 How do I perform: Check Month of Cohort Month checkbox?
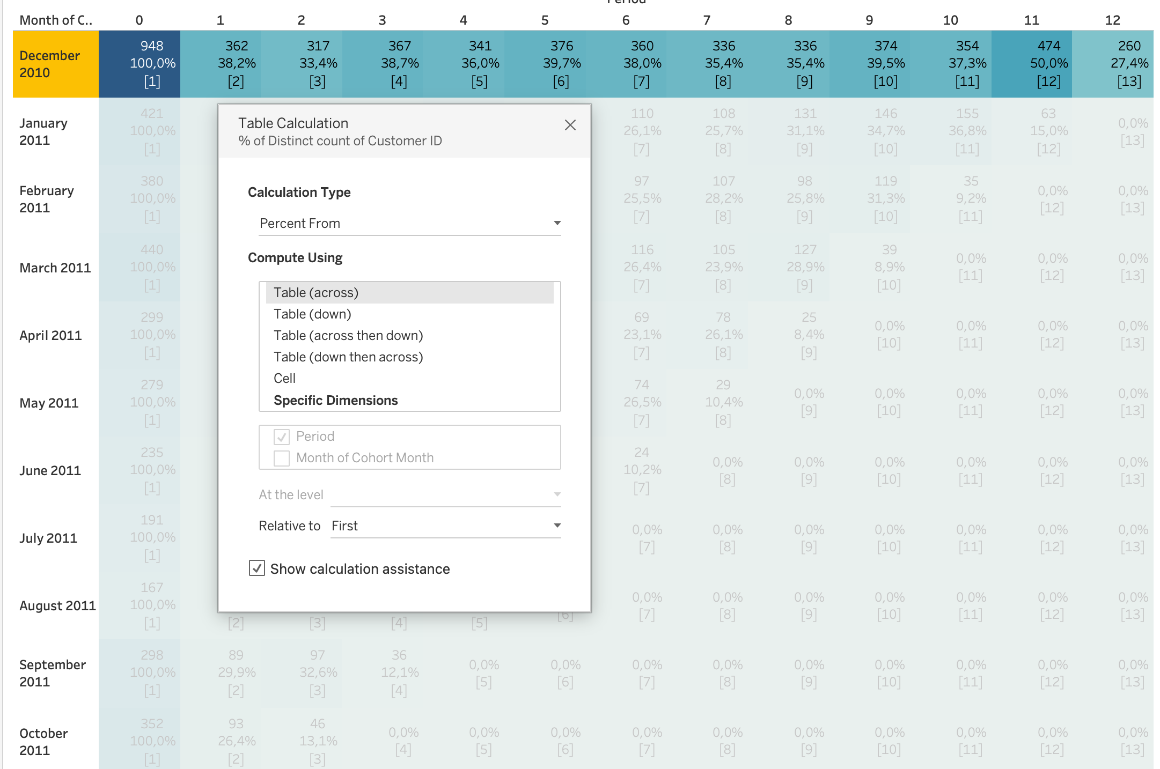(x=282, y=459)
